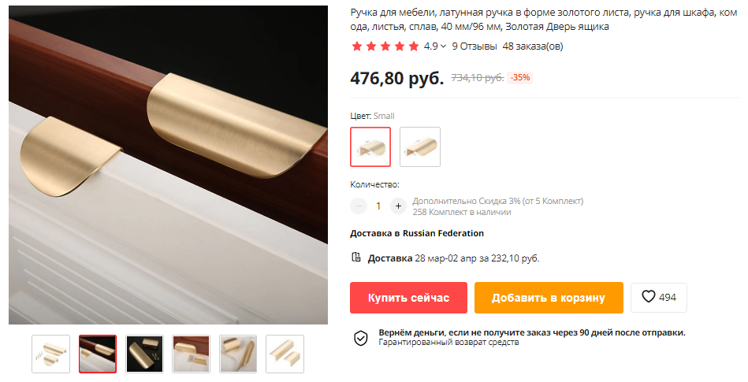Viewport: 748px width, 382px height.
Task: Click the Купить сейчас button
Action: tap(408, 298)
